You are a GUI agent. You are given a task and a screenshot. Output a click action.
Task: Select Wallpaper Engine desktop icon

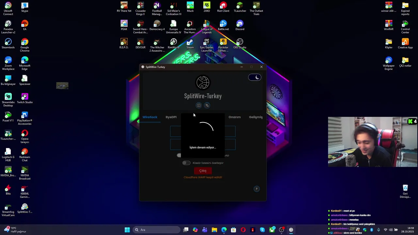point(389,64)
